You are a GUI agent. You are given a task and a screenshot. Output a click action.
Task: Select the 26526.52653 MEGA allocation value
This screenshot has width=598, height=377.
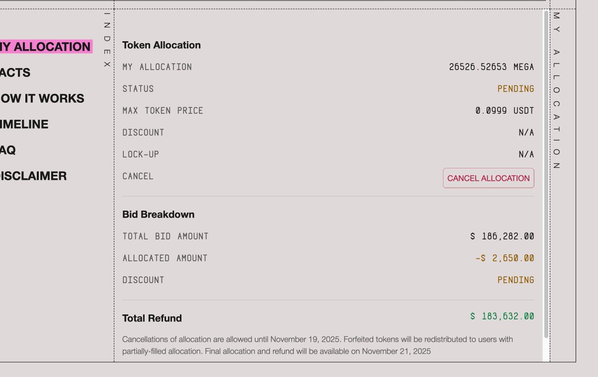(491, 67)
